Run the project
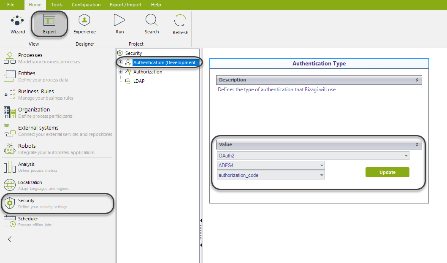Screen dimensions: 447x263 pos(119,24)
